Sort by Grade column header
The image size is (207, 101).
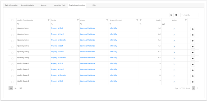pyautogui.click(x=158, y=20)
